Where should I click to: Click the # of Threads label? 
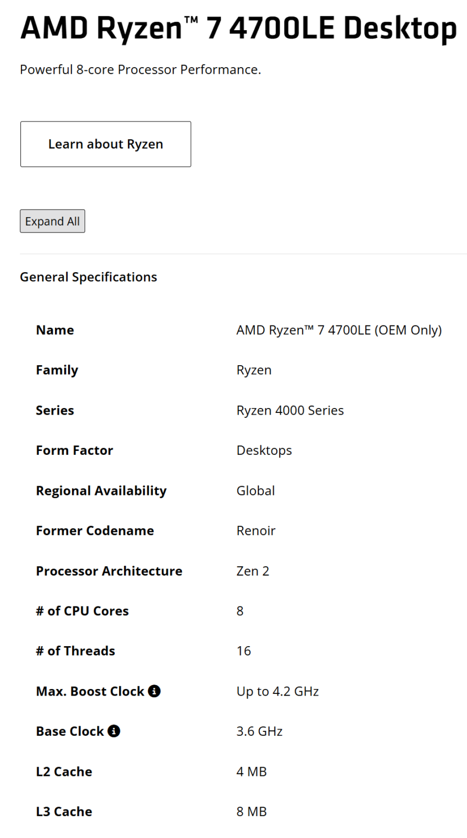(75, 651)
